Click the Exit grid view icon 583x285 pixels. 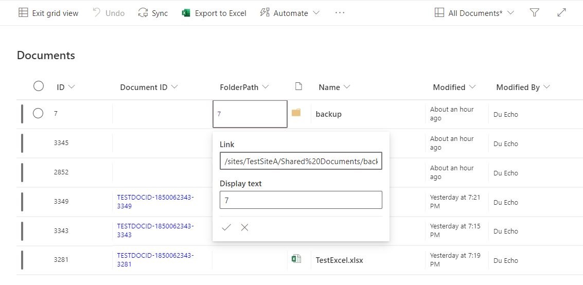[x=23, y=13]
